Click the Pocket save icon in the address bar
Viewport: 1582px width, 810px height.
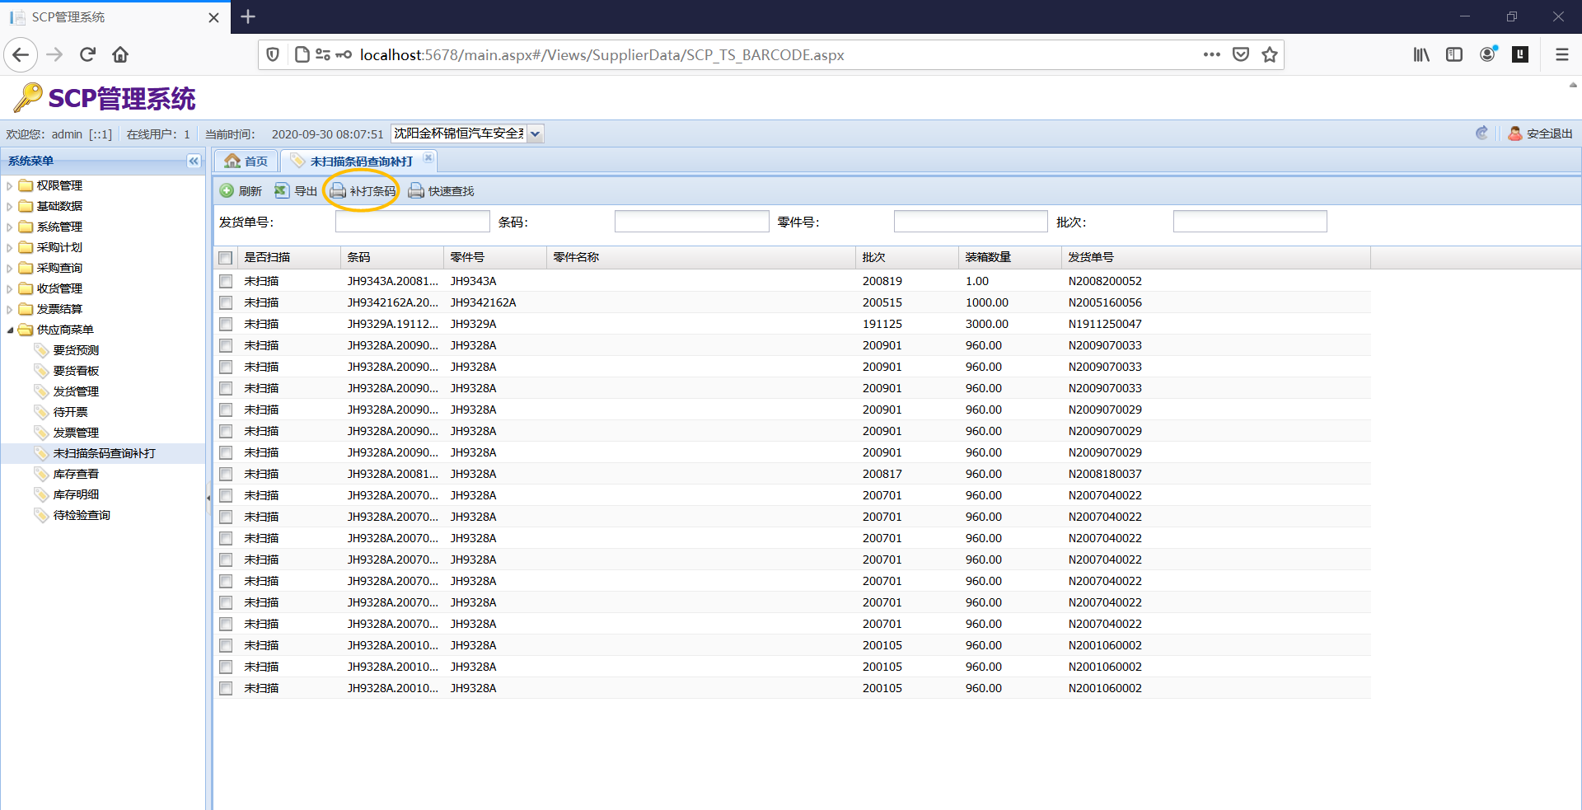click(x=1241, y=54)
